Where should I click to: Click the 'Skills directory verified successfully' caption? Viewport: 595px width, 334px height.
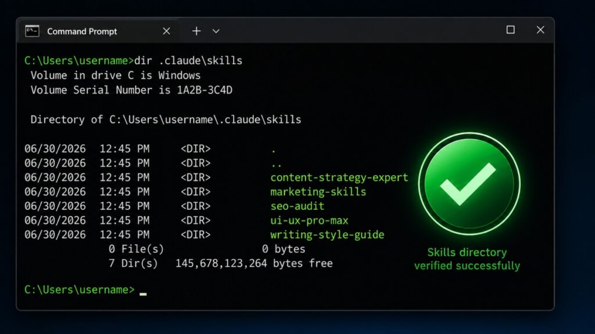coord(467,259)
